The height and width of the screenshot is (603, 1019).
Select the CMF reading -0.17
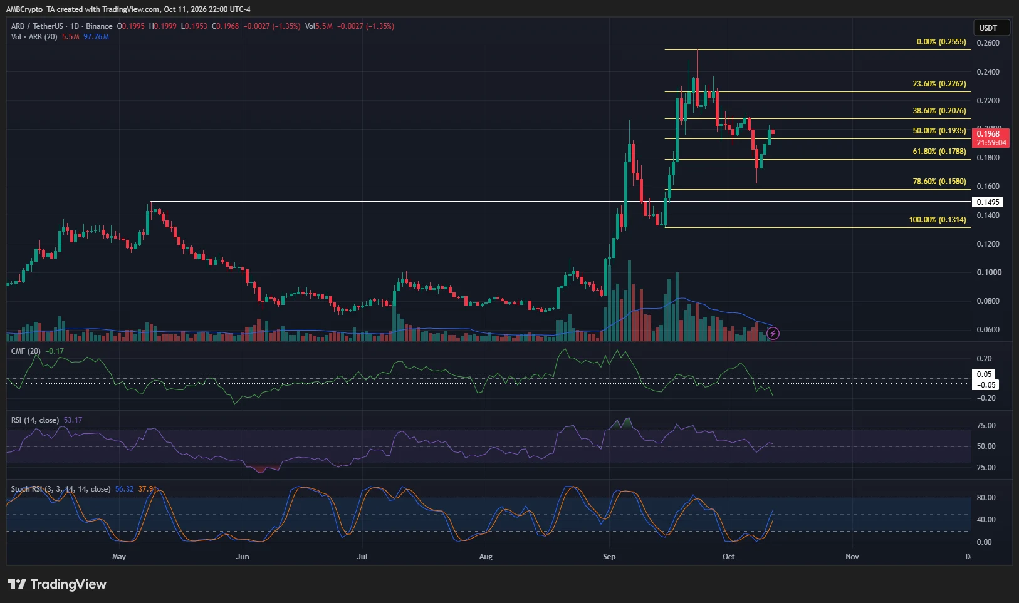[55, 351]
